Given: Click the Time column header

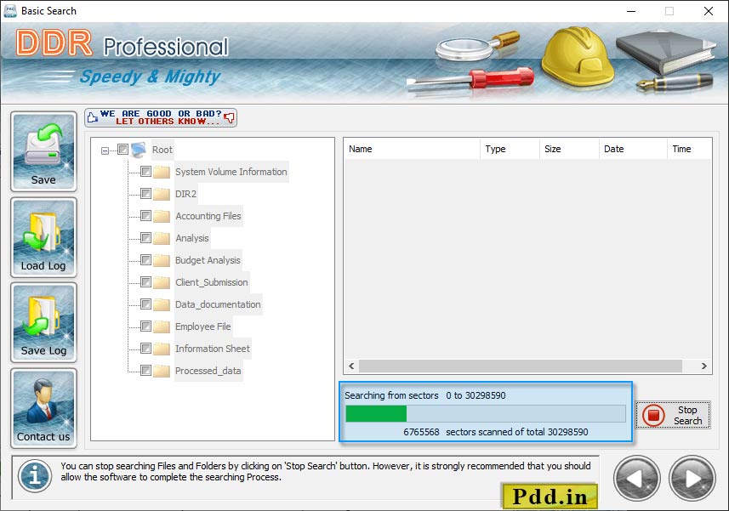Looking at the screenshot, I should click(689, 149).
